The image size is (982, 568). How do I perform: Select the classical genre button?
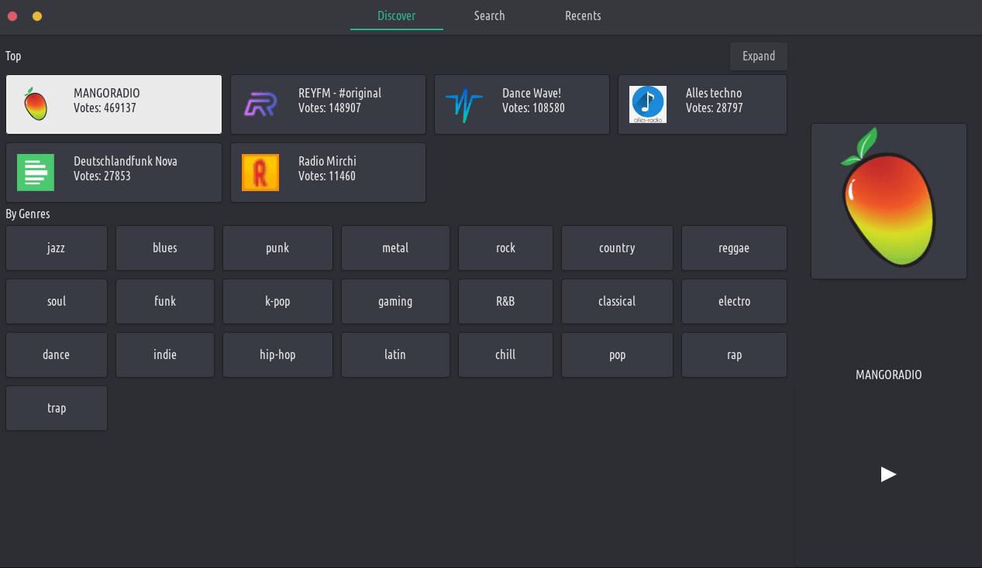[616, 302]
